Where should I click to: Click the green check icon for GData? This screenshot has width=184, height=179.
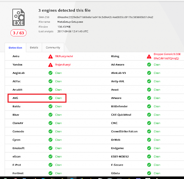click(149, 173)
